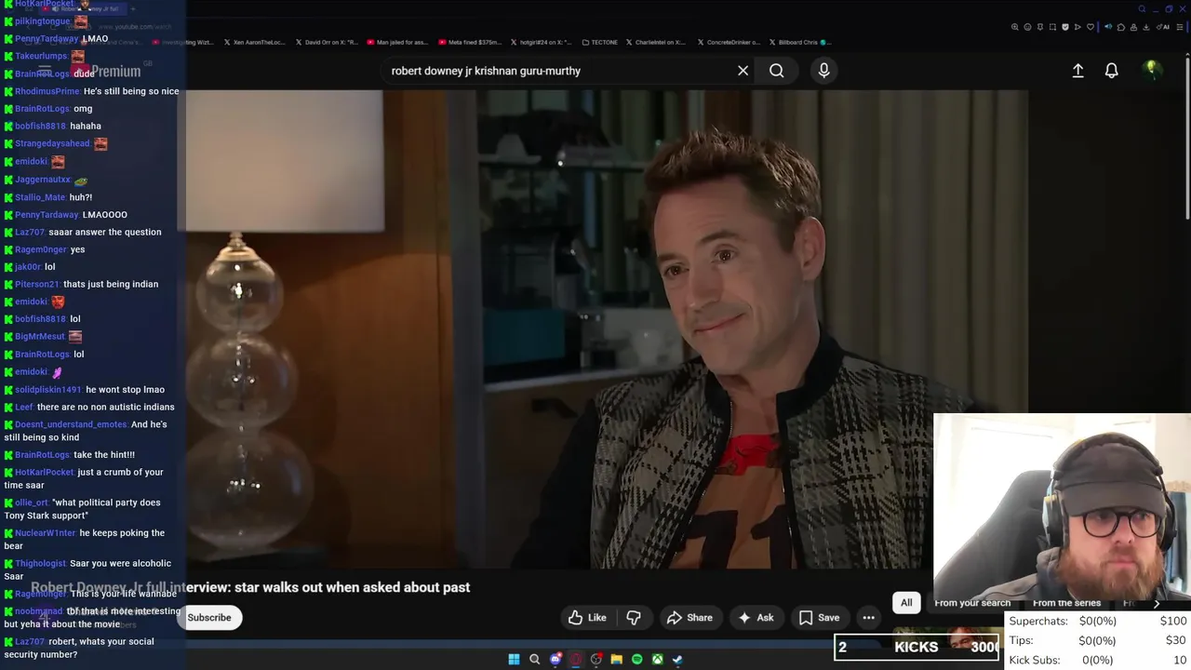Image resolution: width=1191 pixels, height=670 pixels.
Task: Open the YouTube notifications bell
Action: [1111, 71]
